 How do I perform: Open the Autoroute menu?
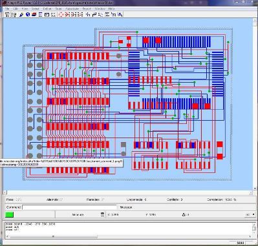tap(72, 8)
